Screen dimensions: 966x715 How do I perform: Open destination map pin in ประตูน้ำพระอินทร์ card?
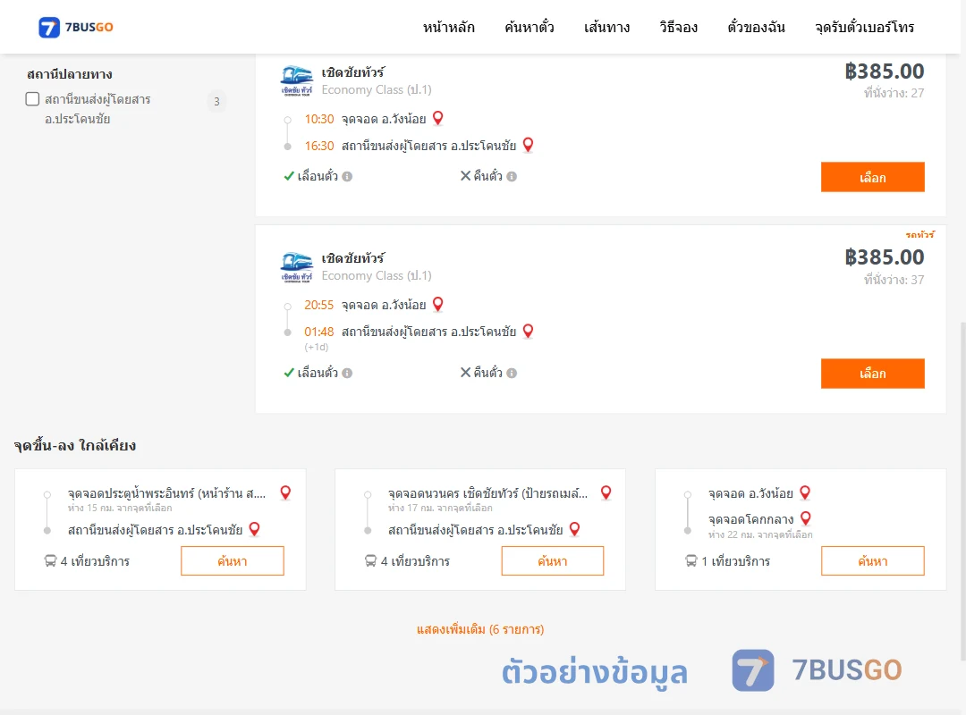pos(254,529)
